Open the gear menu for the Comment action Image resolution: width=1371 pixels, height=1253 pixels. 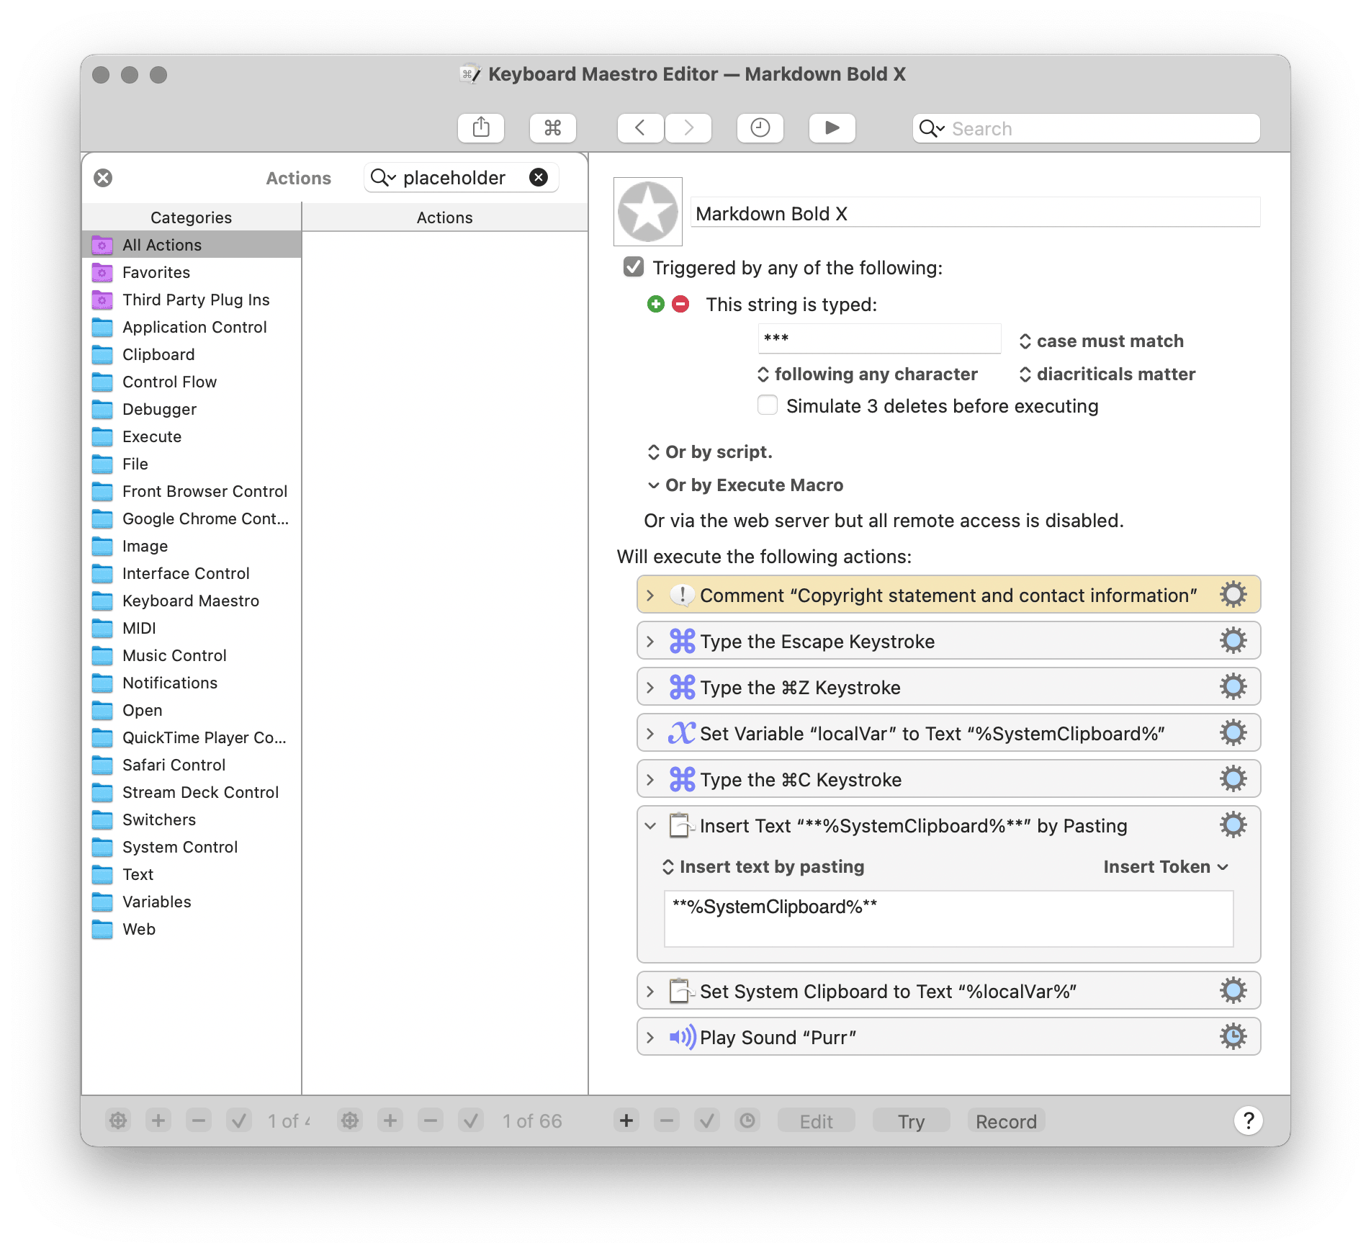pyautogui.click(x=1233, y=595)
